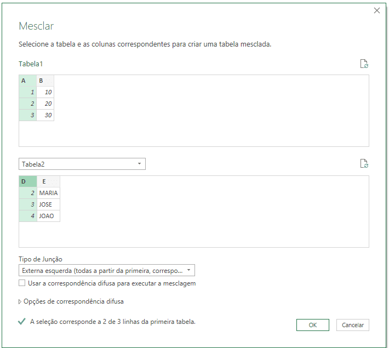The image size is (389, 348).
Task: Enable fuzzy matching checkbox (correspondência difusa)
Action: (22, 283)
